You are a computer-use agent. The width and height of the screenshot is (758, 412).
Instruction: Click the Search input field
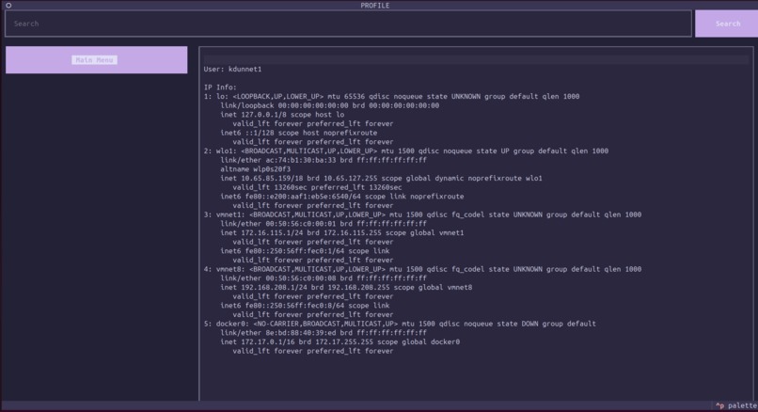348,24
